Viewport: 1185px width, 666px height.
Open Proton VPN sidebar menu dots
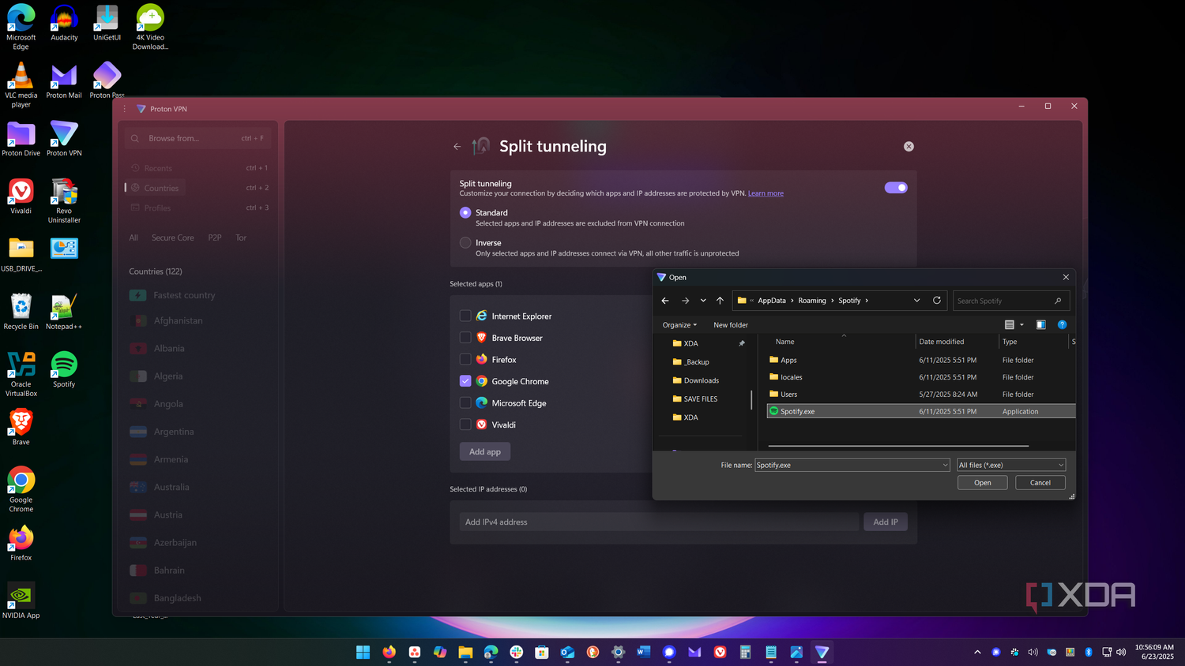pyautogui.click(x=124, y=109)
